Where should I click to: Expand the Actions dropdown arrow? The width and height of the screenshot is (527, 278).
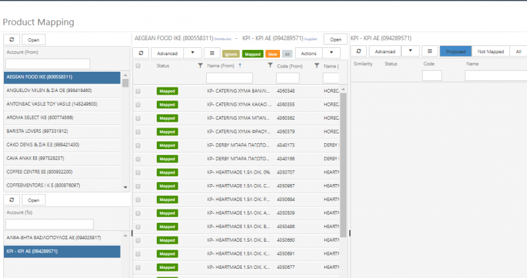coord(331,53)
